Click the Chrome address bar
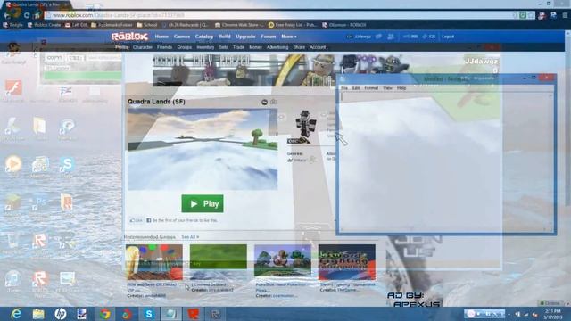This screenshot has width=571, height=321. (280, 15)
